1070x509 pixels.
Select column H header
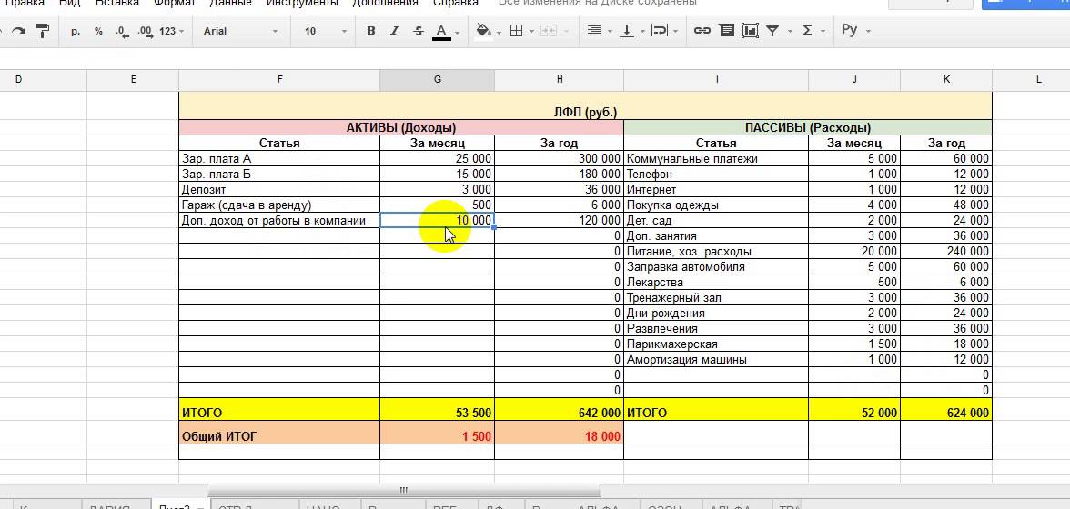click(x=559, y=80)
